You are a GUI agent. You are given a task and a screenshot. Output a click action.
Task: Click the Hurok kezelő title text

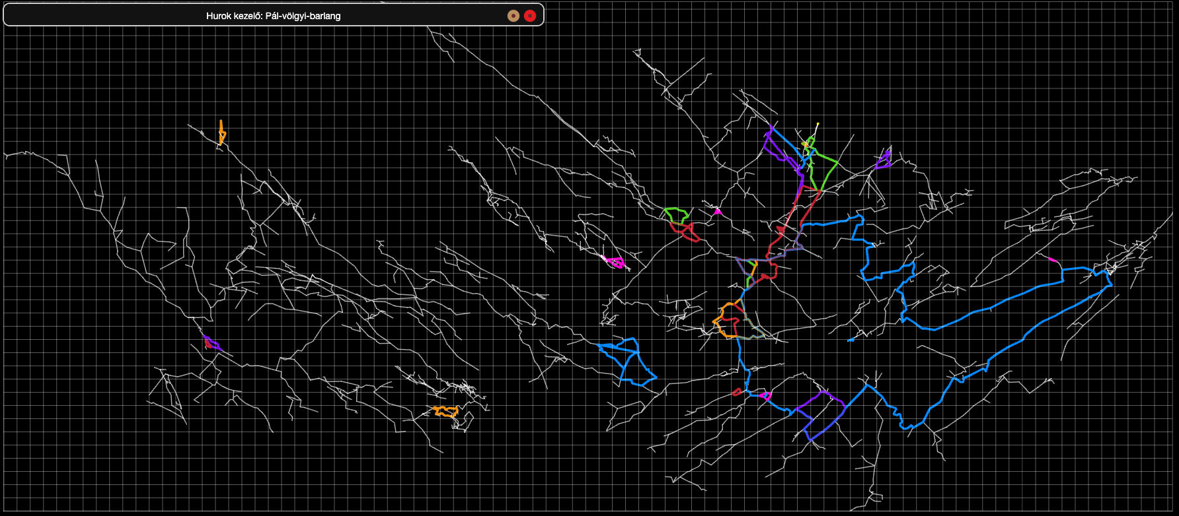[x=273, y=16]
